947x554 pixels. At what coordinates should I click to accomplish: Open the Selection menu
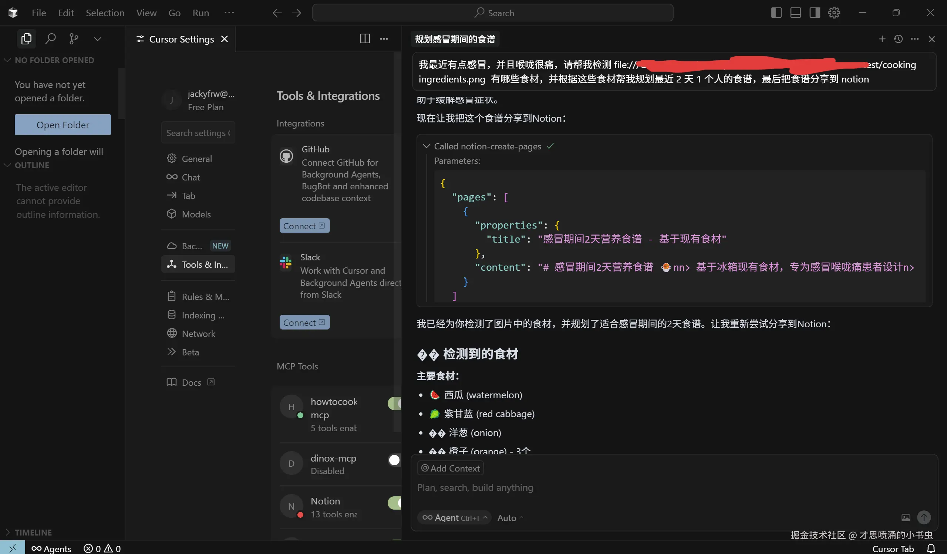[x=105, y=13]
